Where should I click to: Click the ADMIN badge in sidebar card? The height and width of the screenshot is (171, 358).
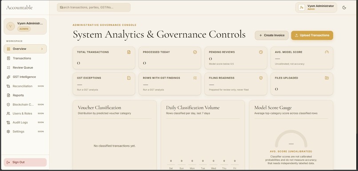point(24,29)
